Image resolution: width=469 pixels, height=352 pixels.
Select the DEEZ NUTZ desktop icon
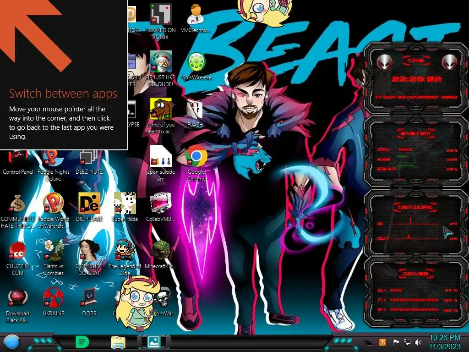click(x=89, y=163)
